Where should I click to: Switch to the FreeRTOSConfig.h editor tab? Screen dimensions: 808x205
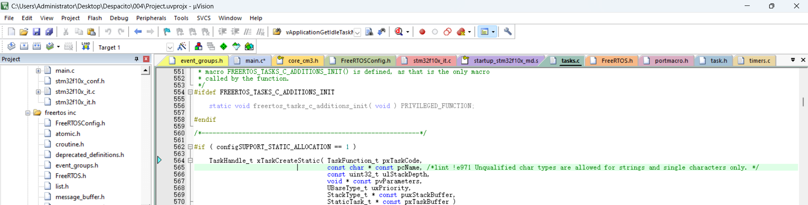360,61
